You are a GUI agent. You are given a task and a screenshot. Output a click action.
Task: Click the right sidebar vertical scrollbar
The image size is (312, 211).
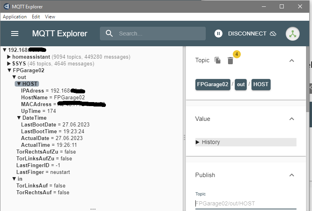pyautogui.click(x=308, y=79)
